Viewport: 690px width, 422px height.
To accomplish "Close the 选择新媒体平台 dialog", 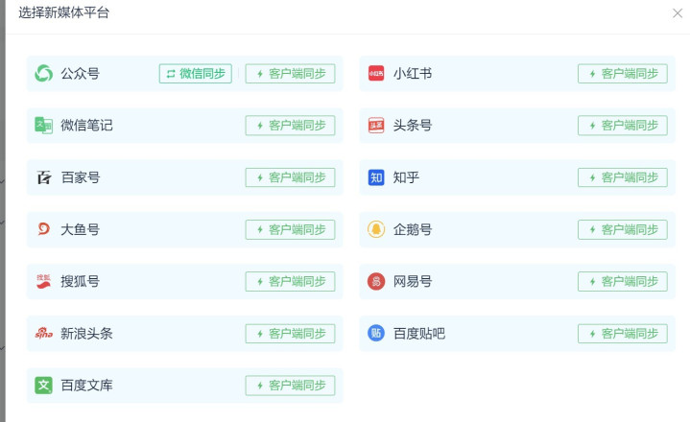I will 678,13.
